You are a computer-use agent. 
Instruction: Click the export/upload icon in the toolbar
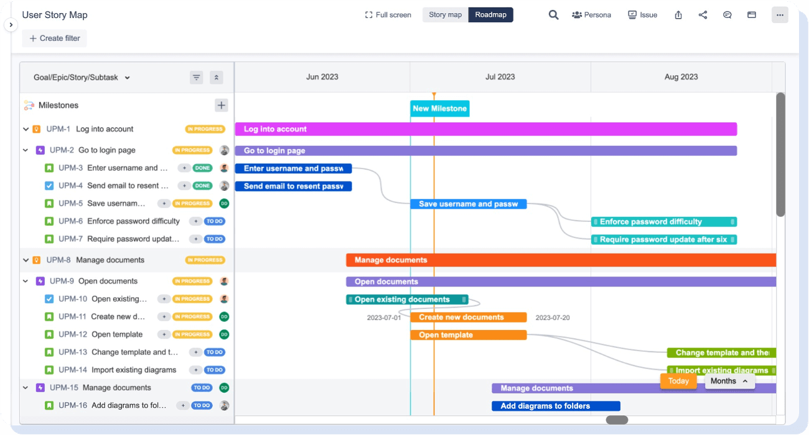[678, 14]
